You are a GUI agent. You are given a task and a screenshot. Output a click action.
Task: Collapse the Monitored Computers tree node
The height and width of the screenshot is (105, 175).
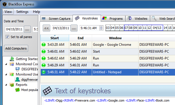tap(6, 64)
